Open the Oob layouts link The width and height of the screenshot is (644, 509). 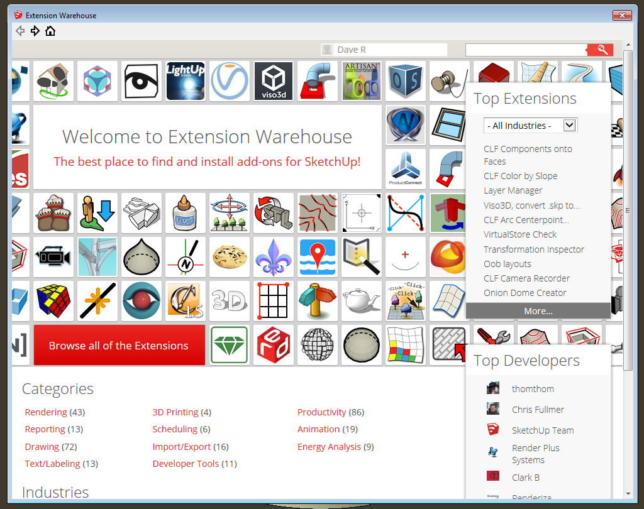pos(508,264)
